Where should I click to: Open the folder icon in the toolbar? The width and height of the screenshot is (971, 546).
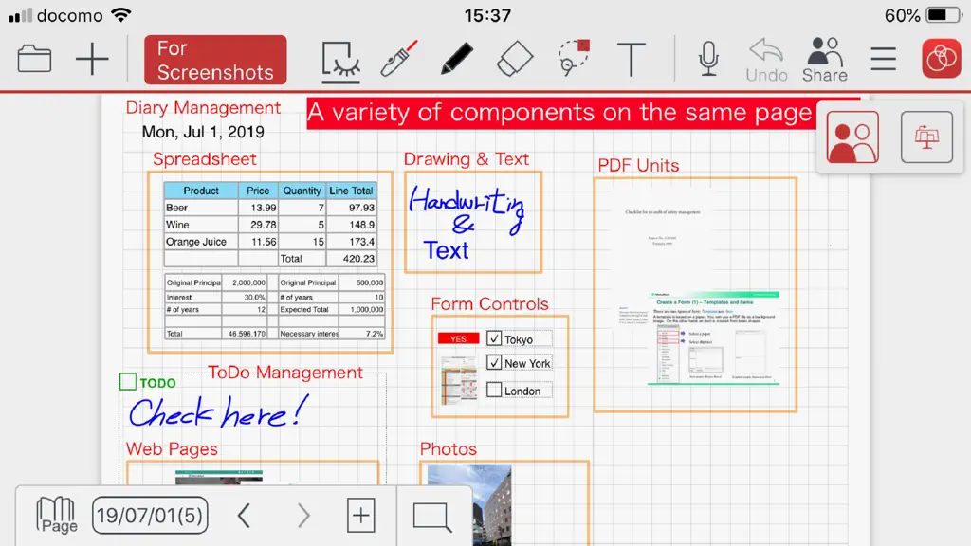pos(34,59)
